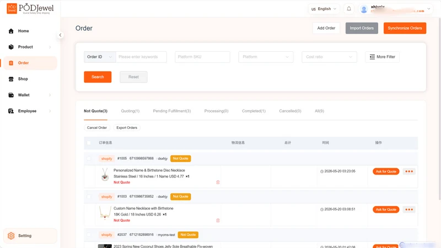
Task: Select all orders with header checkbox
Action: pos(89,143)
